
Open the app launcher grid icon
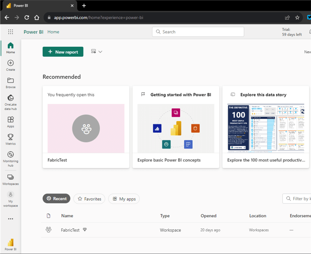(10, 32)
